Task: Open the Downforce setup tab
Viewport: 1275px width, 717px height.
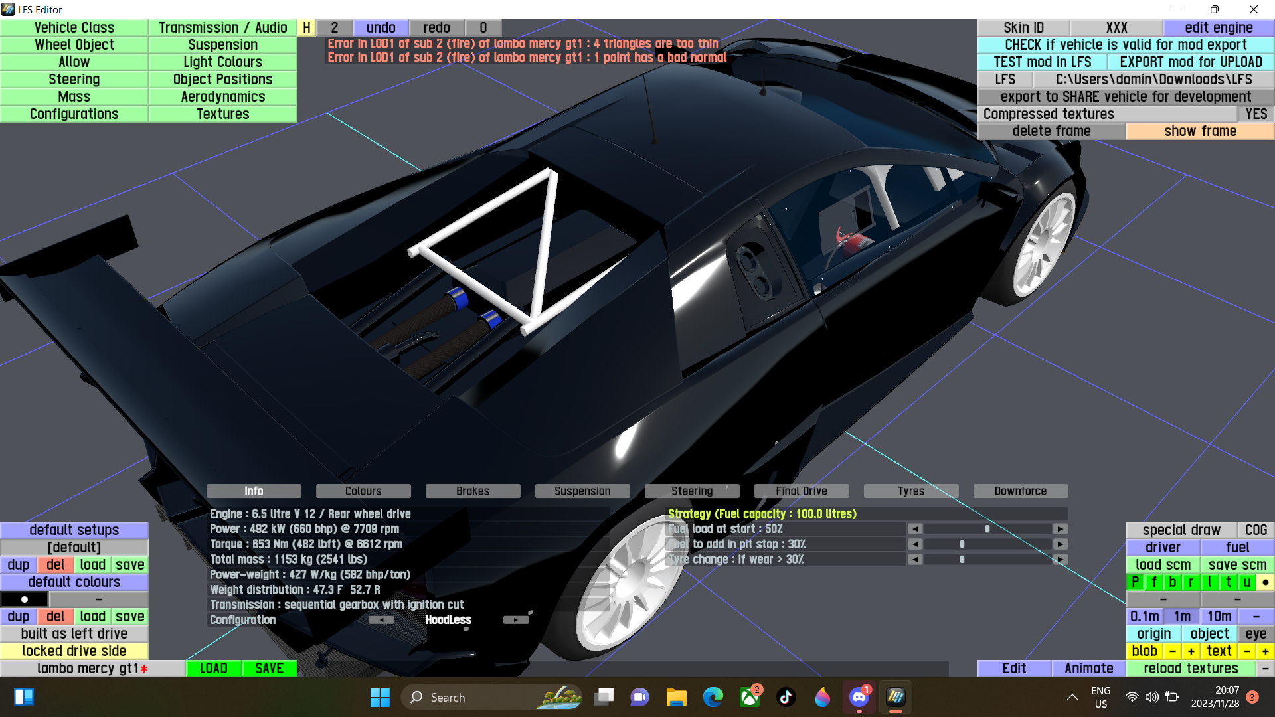Action: (1020, 491)
